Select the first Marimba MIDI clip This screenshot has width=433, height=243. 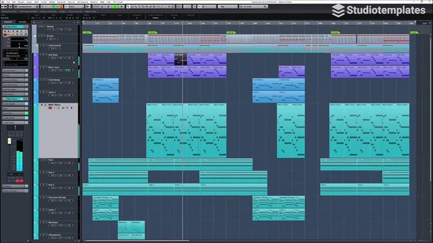tap(124, 227)
